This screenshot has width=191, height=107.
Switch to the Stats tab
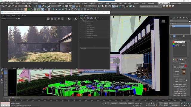pos(86,15)
